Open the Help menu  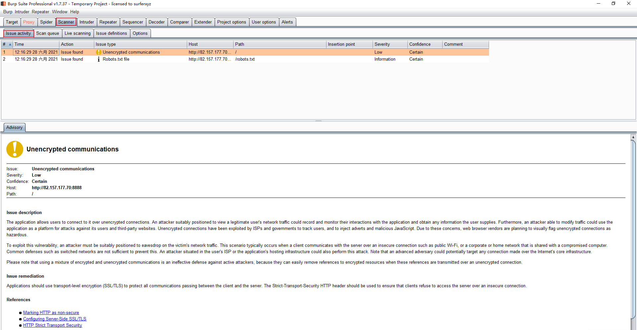pyautogui.click(x=75, y=12)
